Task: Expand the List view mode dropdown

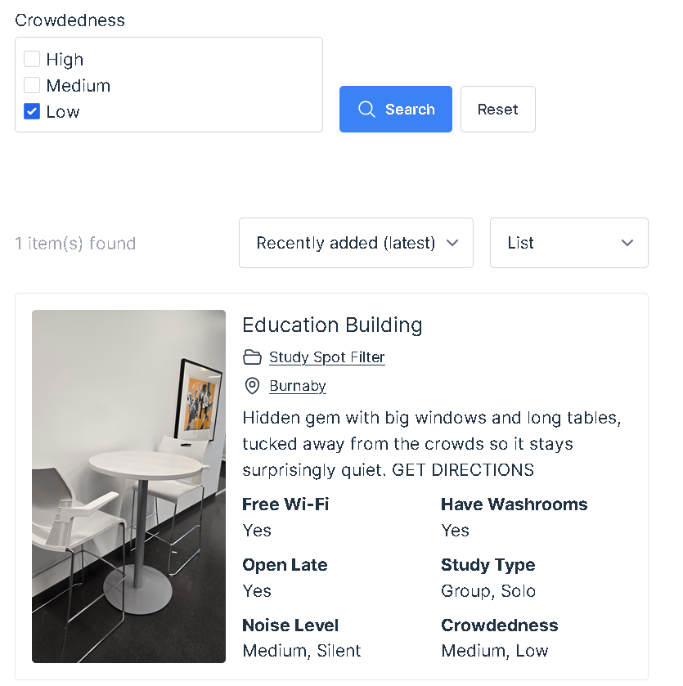Action: [x=568, y=243]
